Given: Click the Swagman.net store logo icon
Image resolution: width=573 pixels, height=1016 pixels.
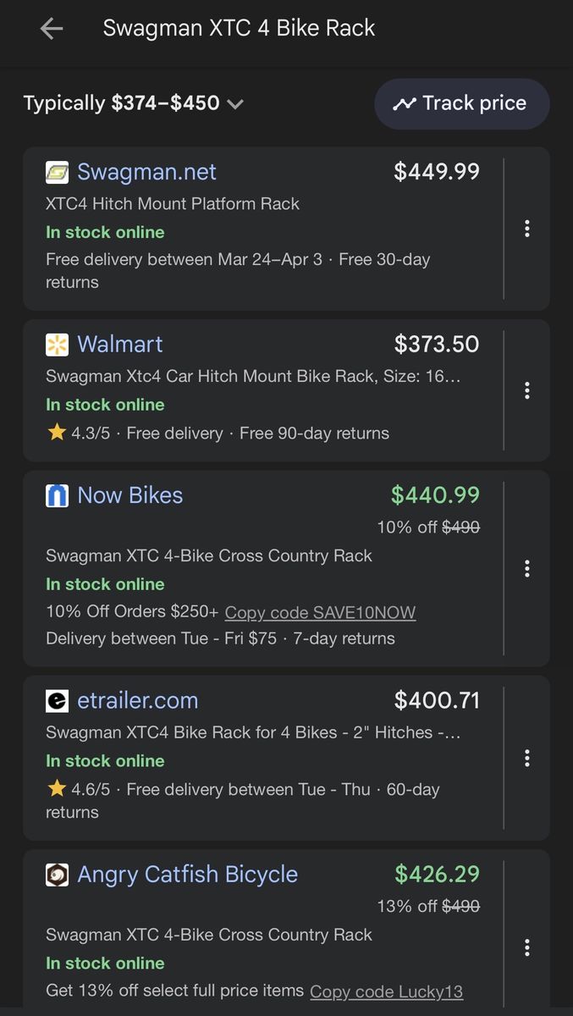Looking at the screenshot, I should click(57, 173).
